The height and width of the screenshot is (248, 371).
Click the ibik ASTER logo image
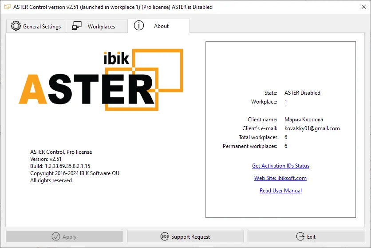[101, 80]
